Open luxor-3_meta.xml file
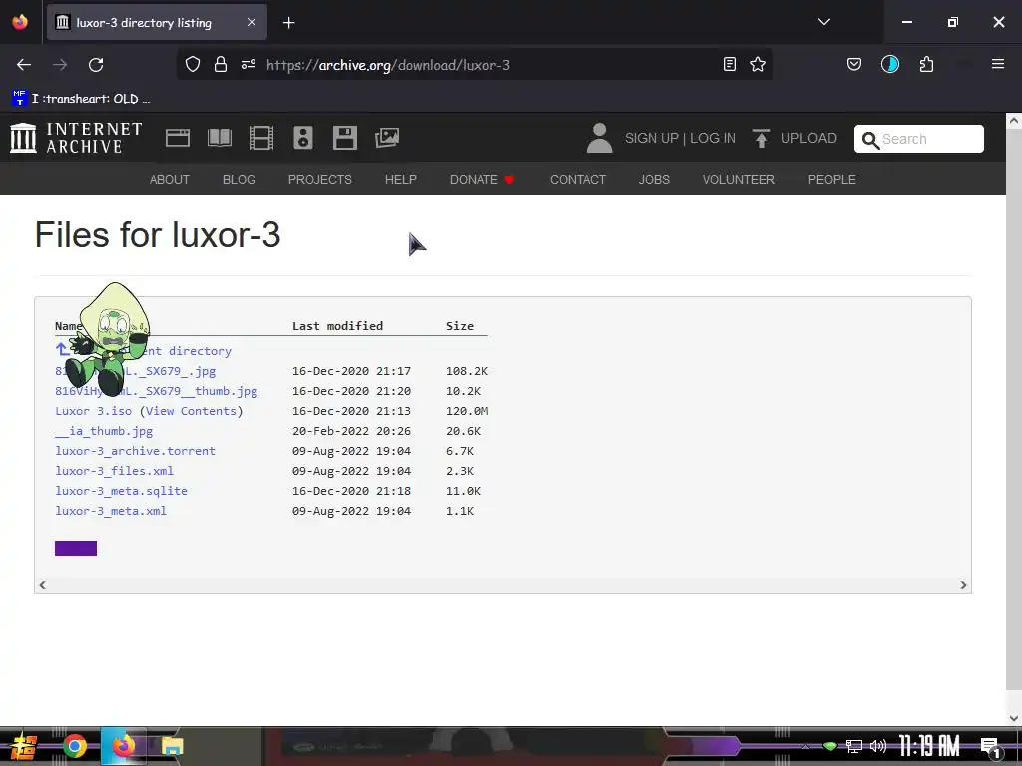1022x766 pixels. pyautogui.click(x=111, y=511)
